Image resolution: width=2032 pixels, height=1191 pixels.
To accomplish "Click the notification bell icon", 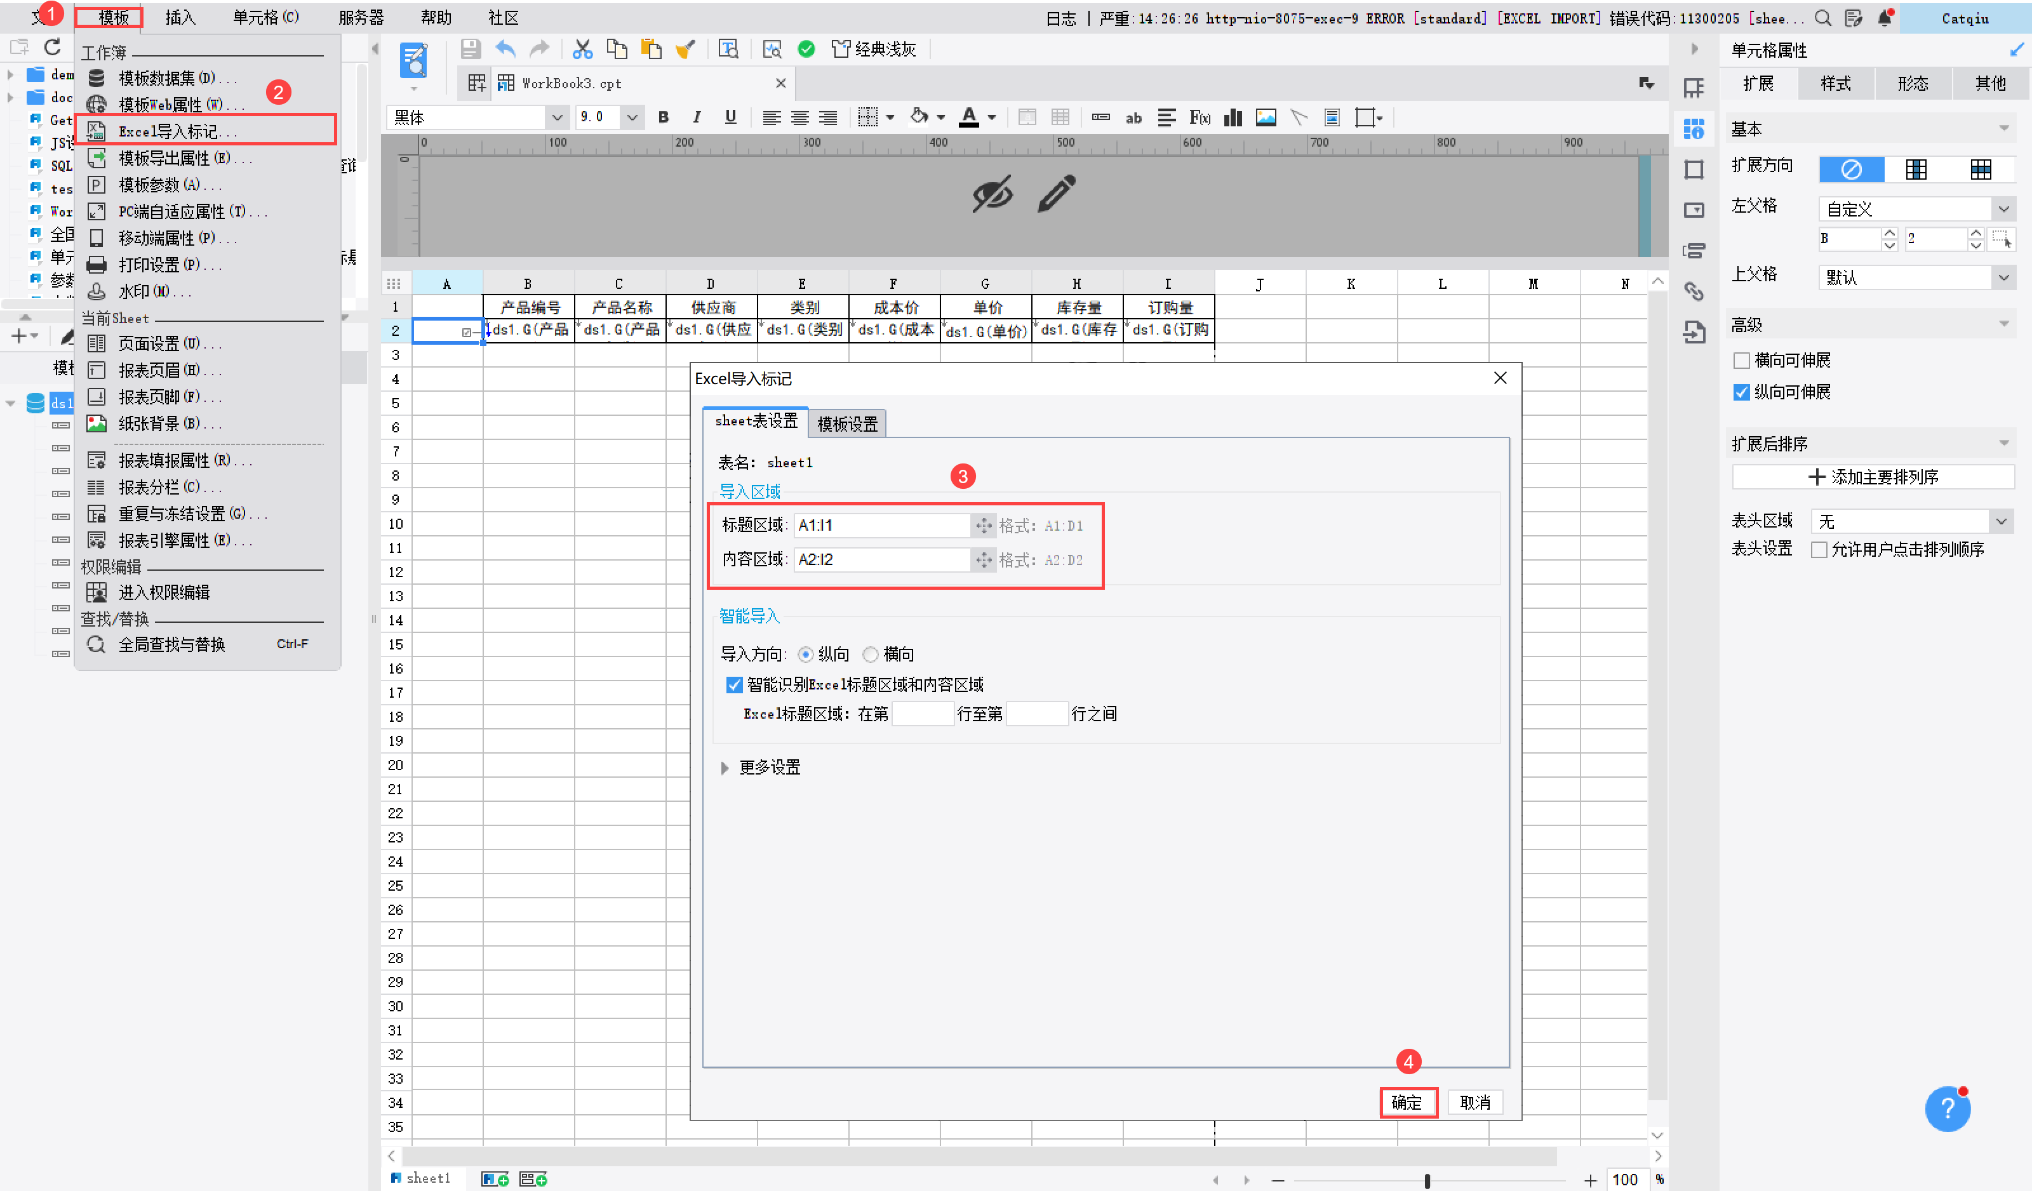I will (1885, 18).
